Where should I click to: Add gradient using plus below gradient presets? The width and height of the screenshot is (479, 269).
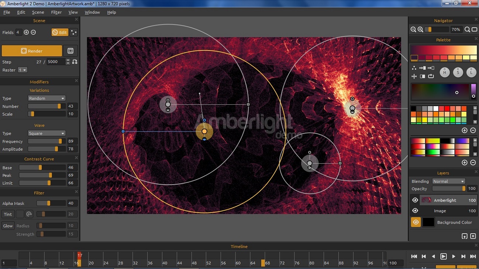[x=465, y=163]
